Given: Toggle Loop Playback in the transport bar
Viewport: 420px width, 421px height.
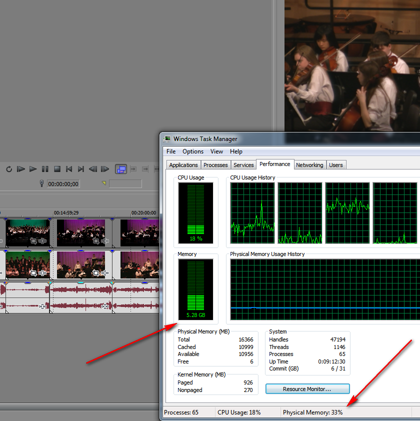Looking at the screenshot, I should (9, 169).
